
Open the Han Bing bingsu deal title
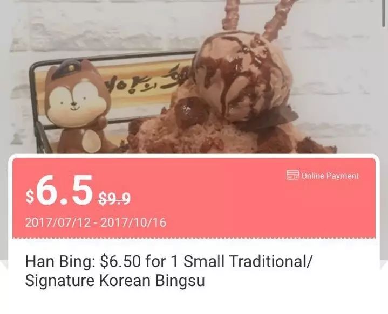(x=169, y=271)
